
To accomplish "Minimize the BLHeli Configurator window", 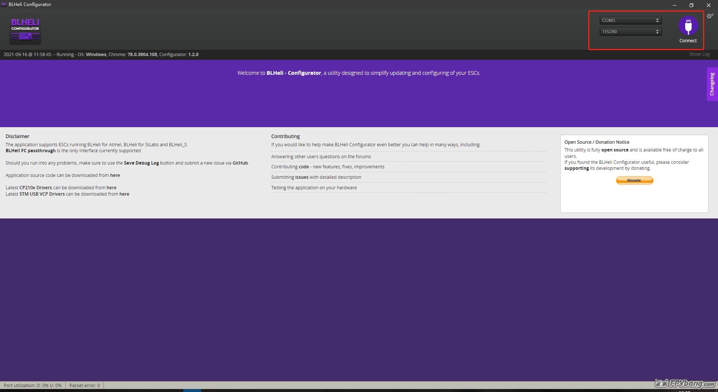I will click(x=675, y=5).
